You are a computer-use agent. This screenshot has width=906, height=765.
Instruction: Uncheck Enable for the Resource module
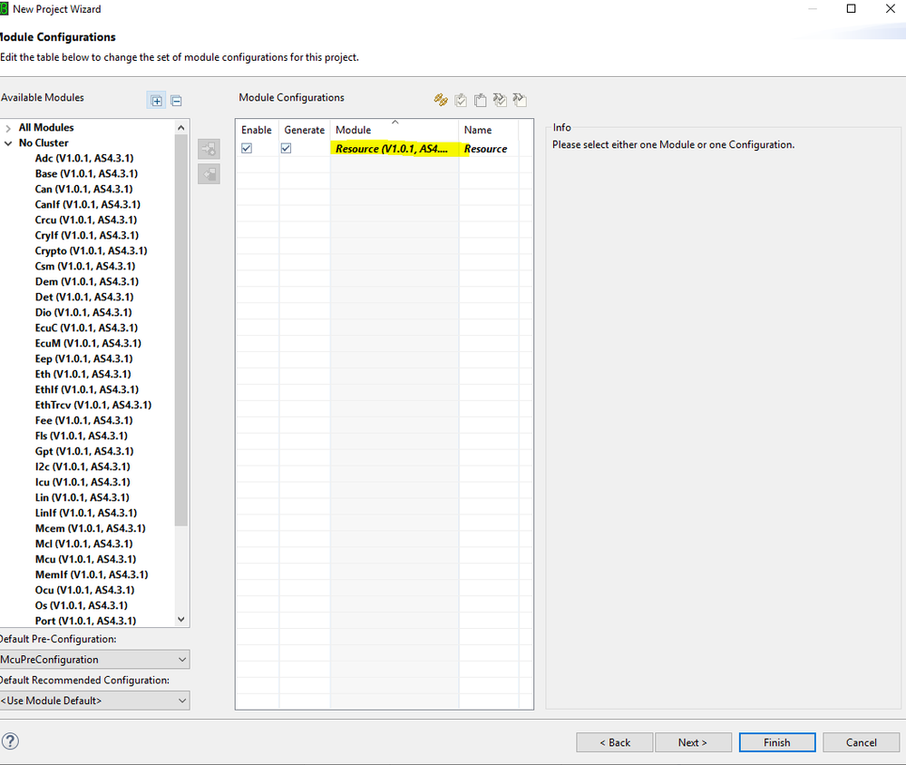(246, 147)
